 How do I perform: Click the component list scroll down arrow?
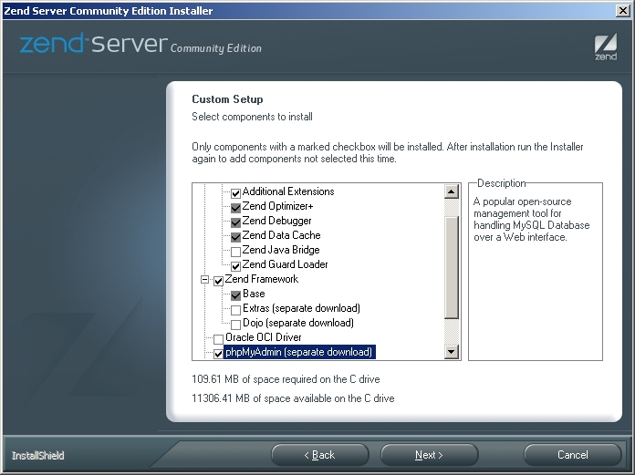pos(451,352)
